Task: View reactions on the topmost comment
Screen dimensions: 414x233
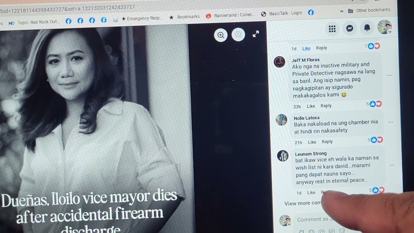Action: (372, 46)
